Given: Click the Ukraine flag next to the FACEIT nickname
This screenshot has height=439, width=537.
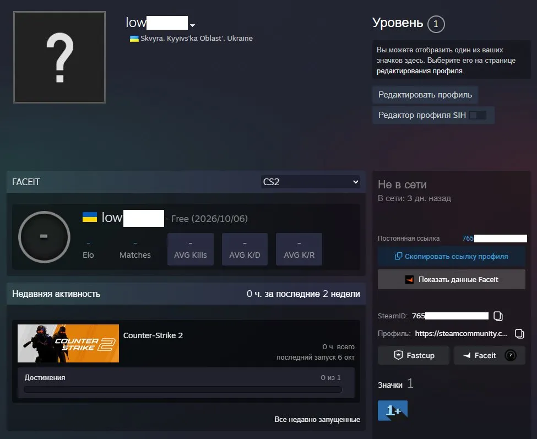Looking at the screenshot, I should click(x=90, y=217).
